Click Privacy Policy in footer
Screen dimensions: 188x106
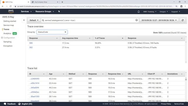(x=166, y=104)
